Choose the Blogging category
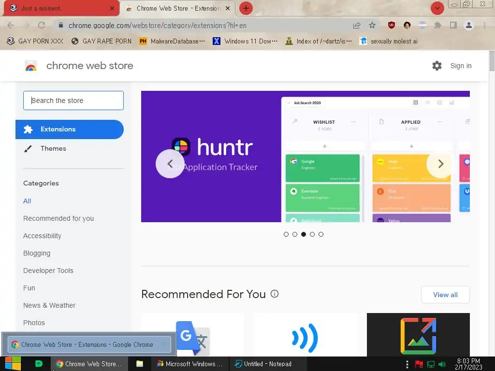The width and height of the screenshot is (495, 371). click(x=37, y=253)
